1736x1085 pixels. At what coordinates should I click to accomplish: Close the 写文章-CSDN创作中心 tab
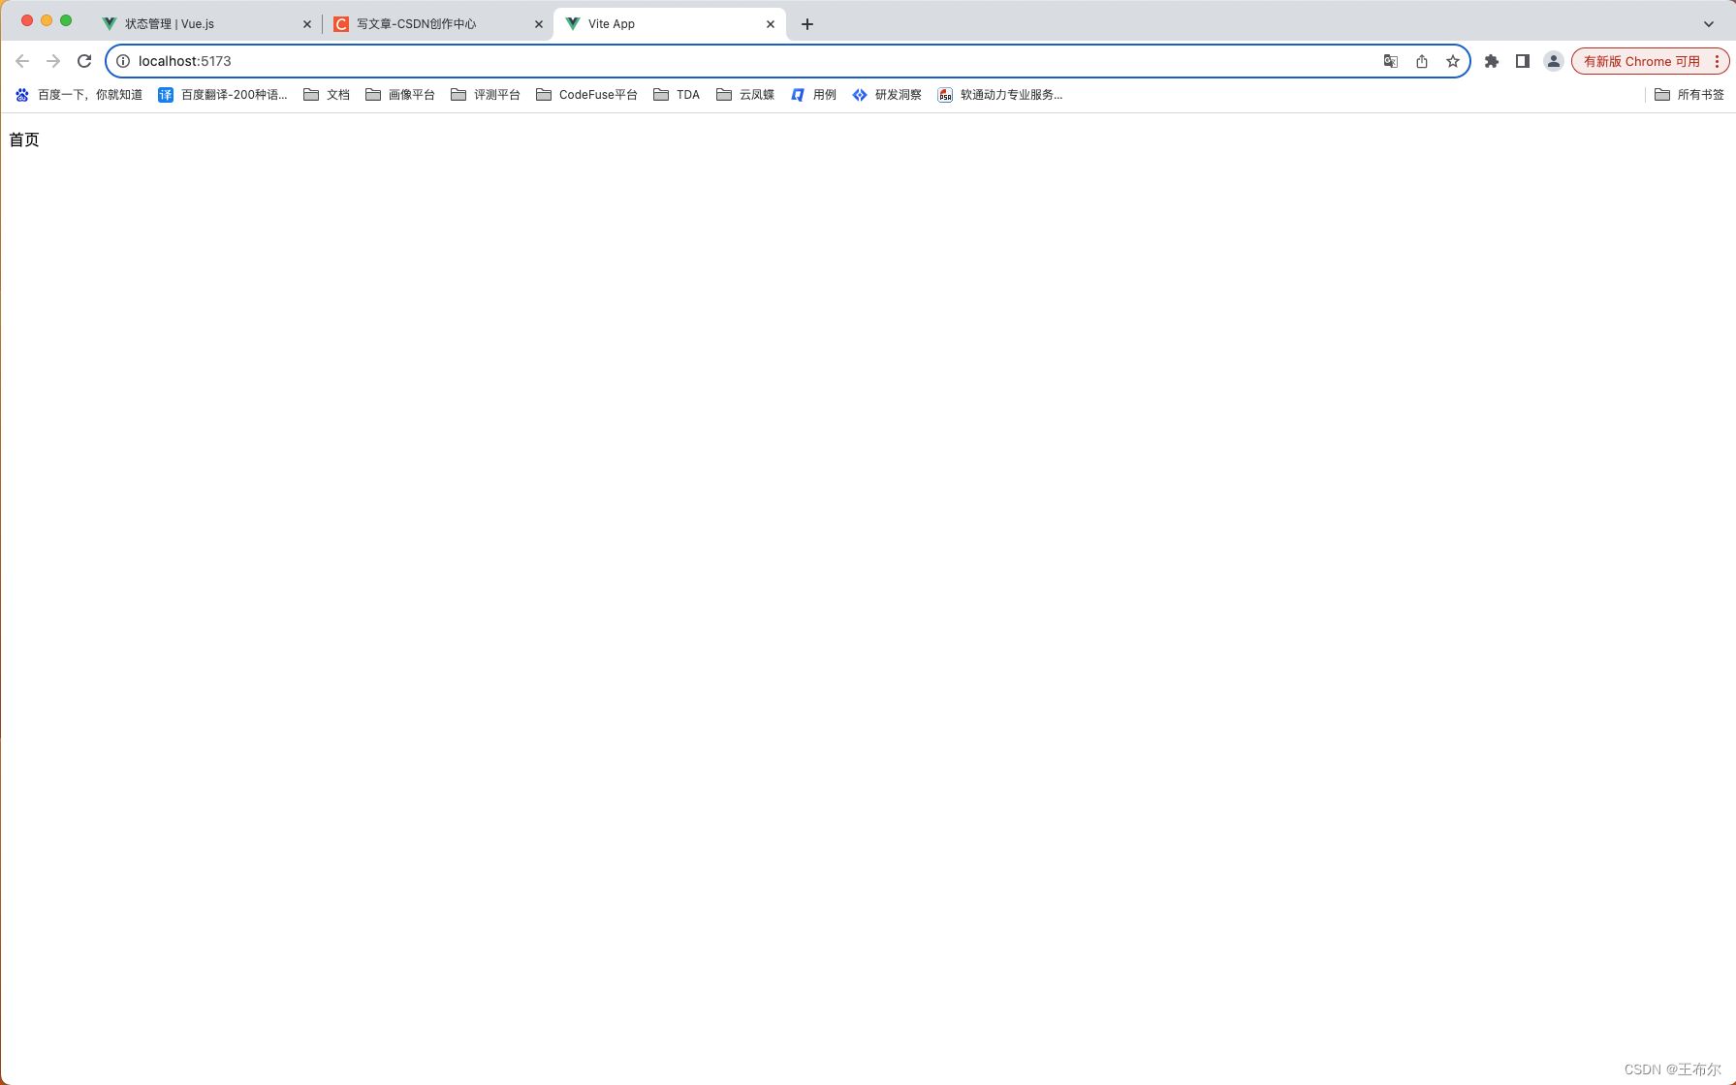[539, 24]
